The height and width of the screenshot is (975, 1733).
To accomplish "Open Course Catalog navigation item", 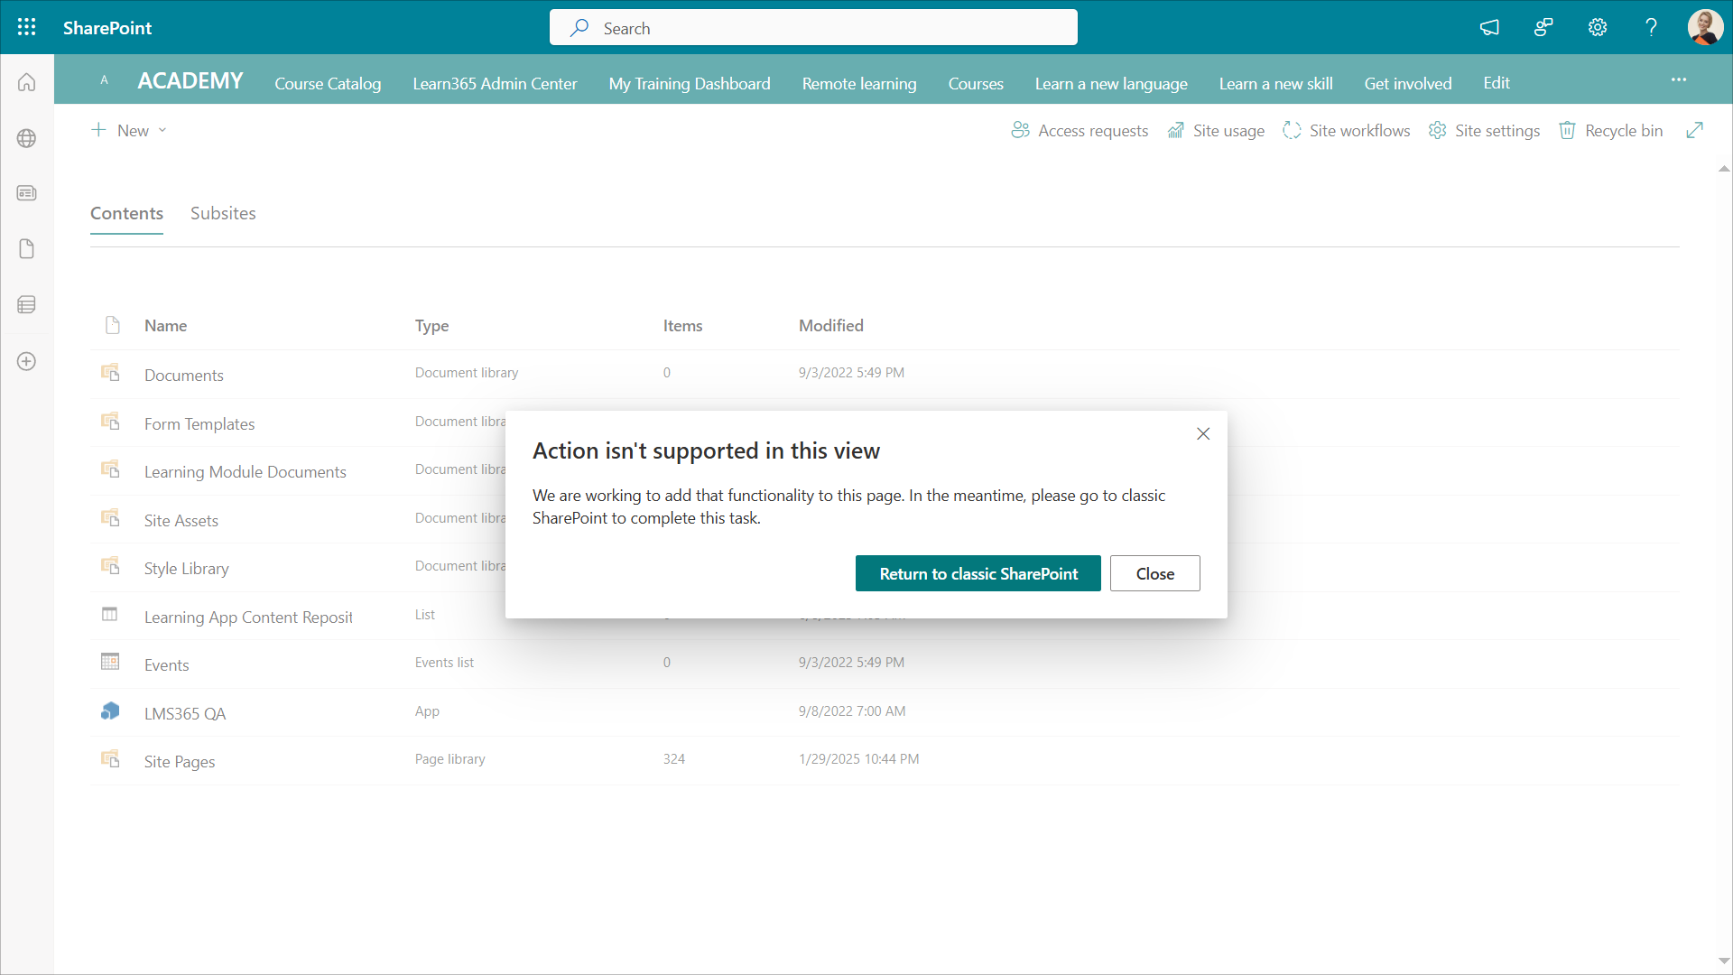I will point(328,83).
